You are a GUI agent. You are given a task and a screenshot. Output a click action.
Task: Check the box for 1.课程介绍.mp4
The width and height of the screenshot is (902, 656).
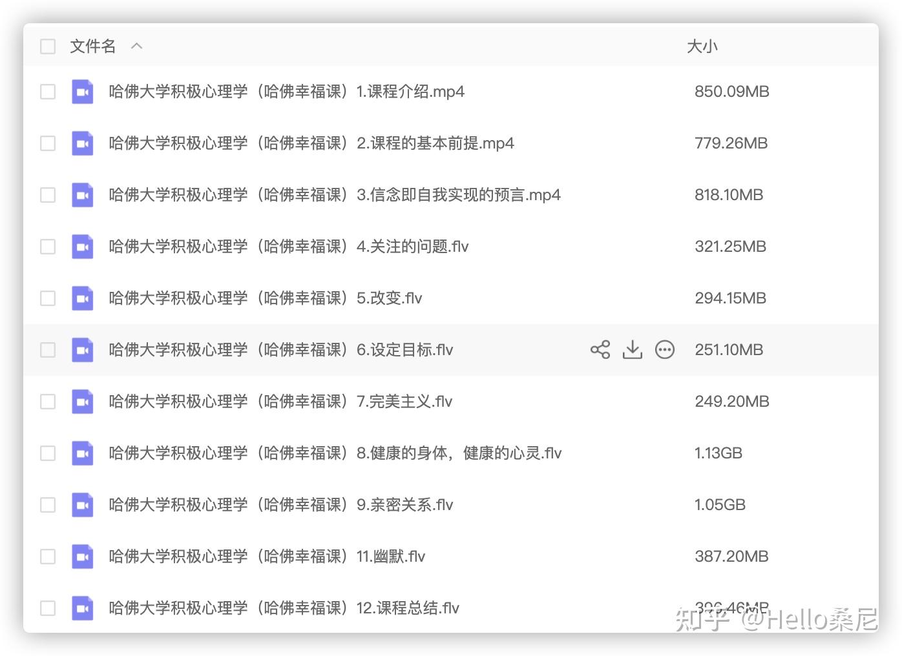(48, 92)
